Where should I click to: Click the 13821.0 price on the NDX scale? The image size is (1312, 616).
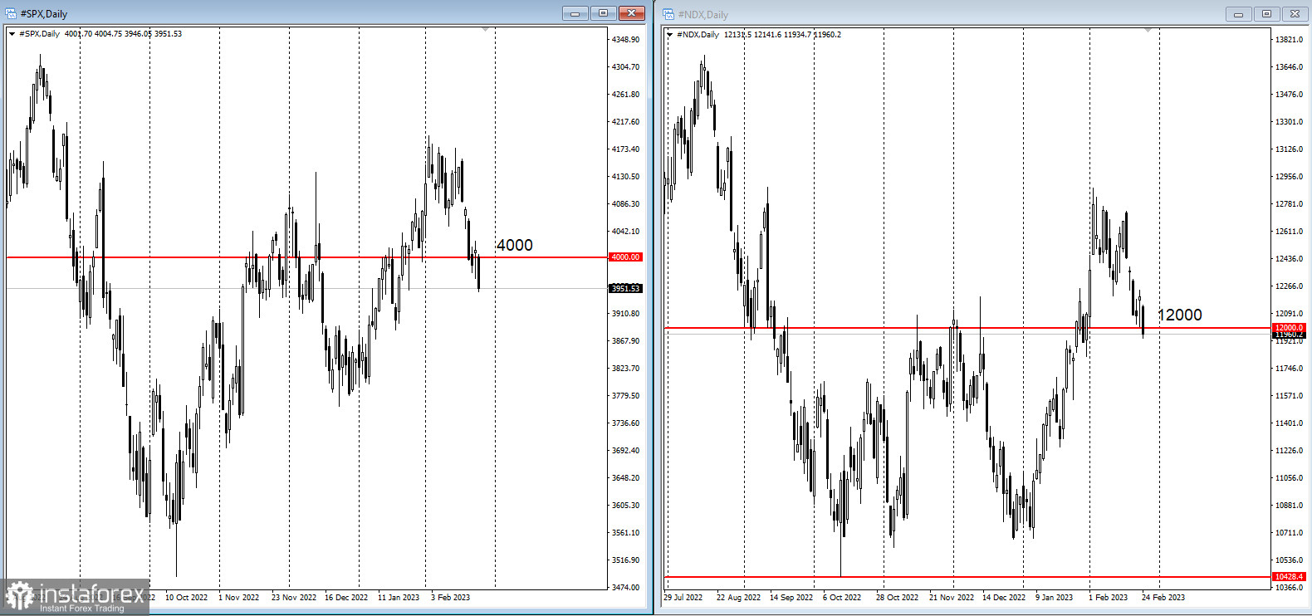coord(1289,40)
